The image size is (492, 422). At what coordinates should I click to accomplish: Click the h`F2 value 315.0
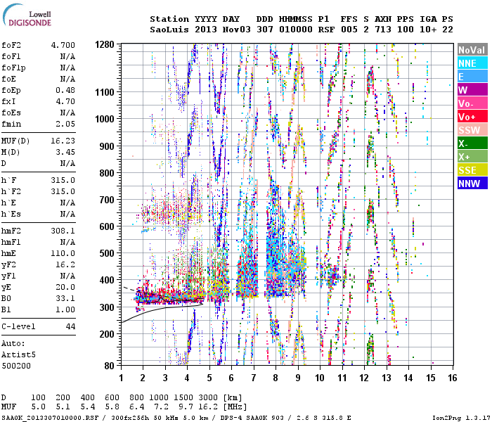click(x=63, y=191)
